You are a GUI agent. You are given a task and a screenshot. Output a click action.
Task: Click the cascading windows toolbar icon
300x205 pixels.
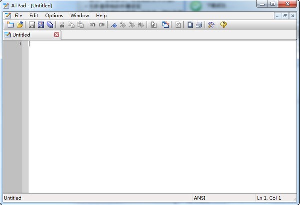[x=166, y=25]
